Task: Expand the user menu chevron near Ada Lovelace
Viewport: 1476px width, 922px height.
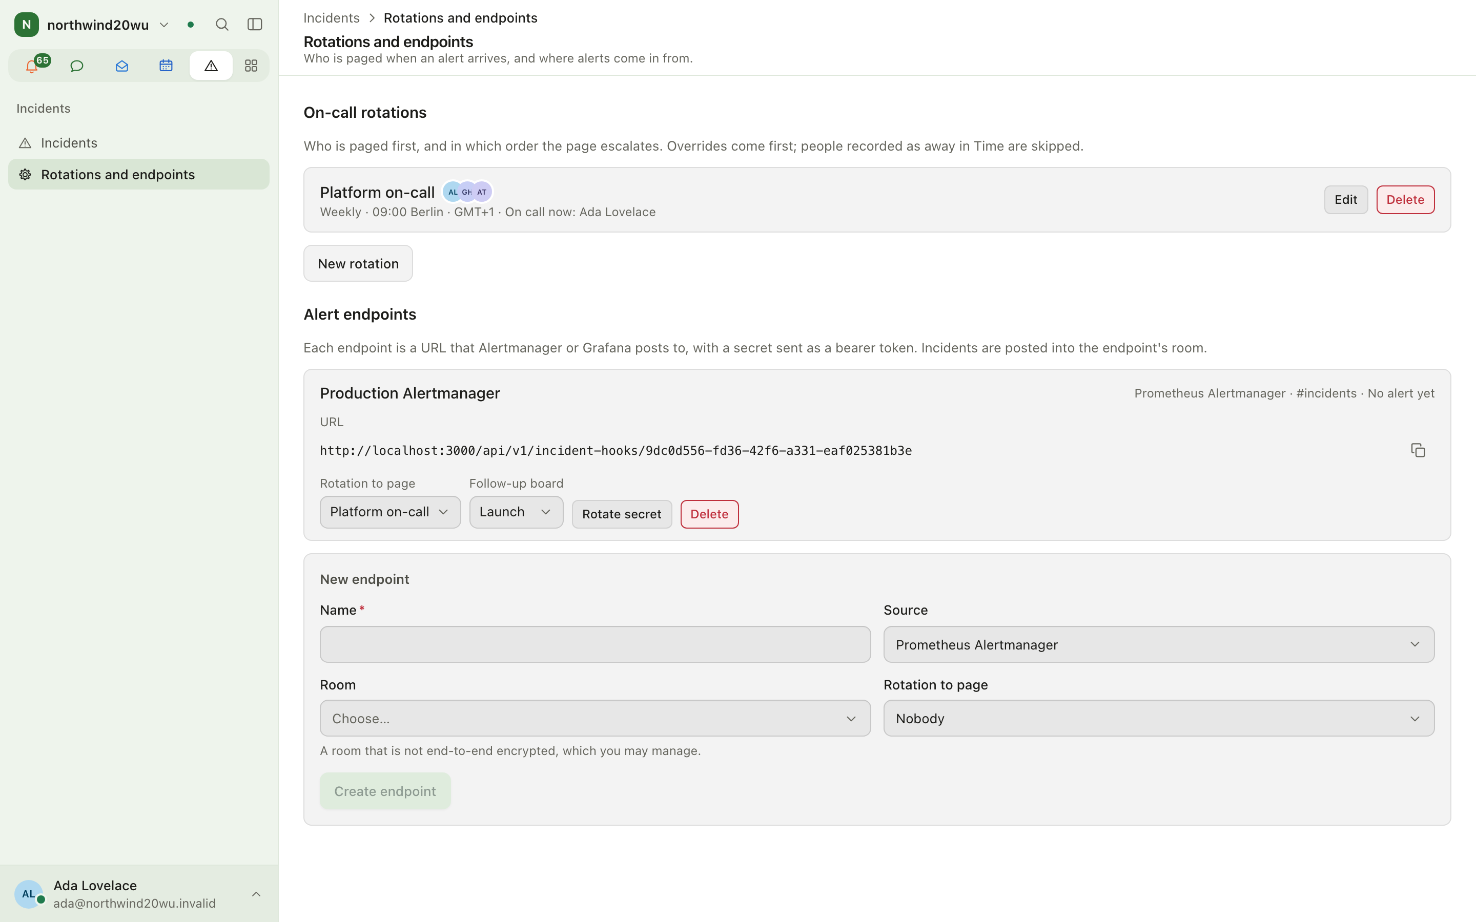Action: 256,894
